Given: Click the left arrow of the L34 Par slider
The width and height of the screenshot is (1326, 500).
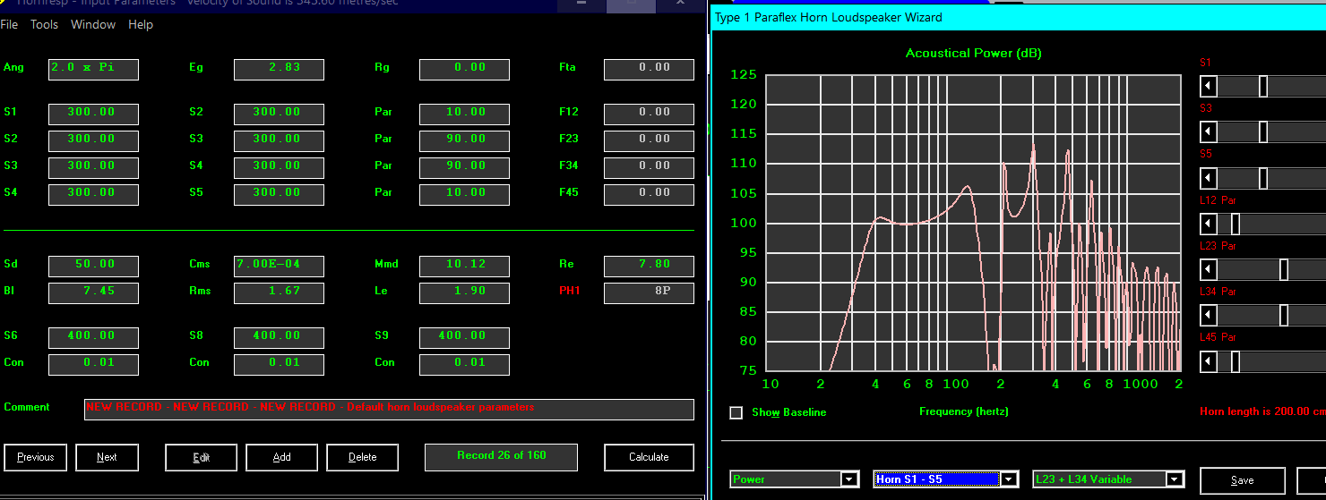Looking at the screenshot, I should [1209, 316].
